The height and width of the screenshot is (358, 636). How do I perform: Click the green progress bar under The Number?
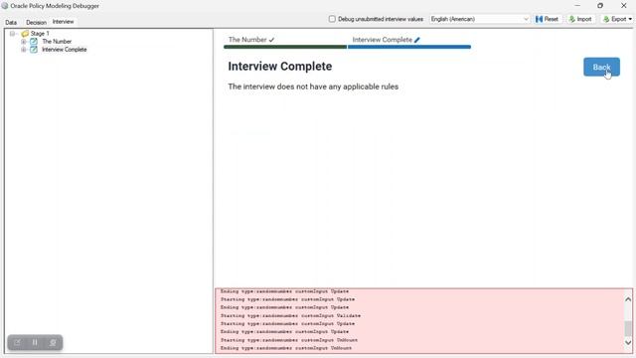click(x=285, y=47)
